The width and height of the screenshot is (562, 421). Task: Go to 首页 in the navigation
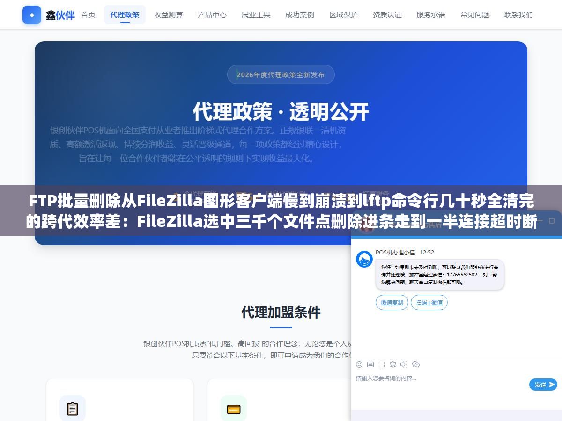pyautogui.click(x=88, y=15)
